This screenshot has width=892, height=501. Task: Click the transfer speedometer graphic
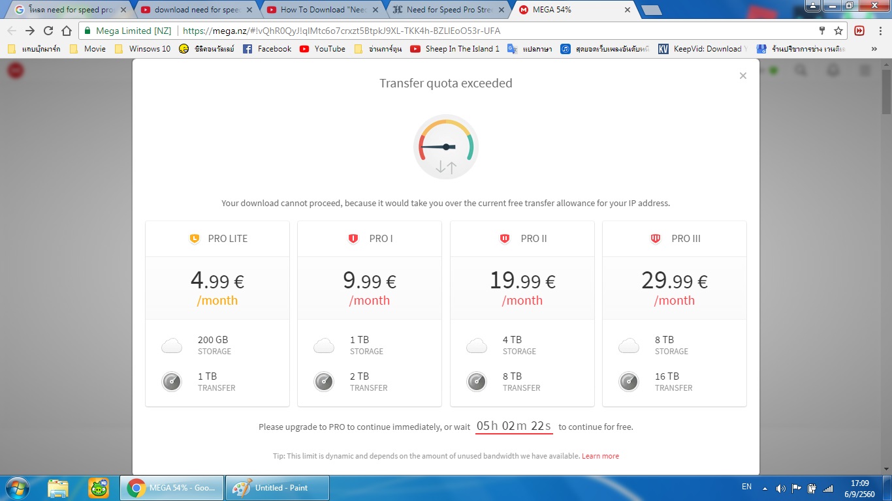click(x=446, y=147)
